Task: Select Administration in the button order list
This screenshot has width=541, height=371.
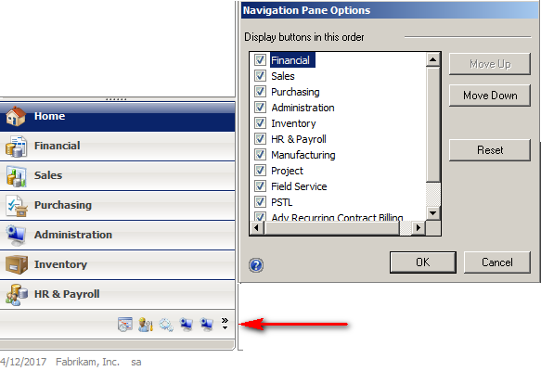Action: [x=303, y=108]
